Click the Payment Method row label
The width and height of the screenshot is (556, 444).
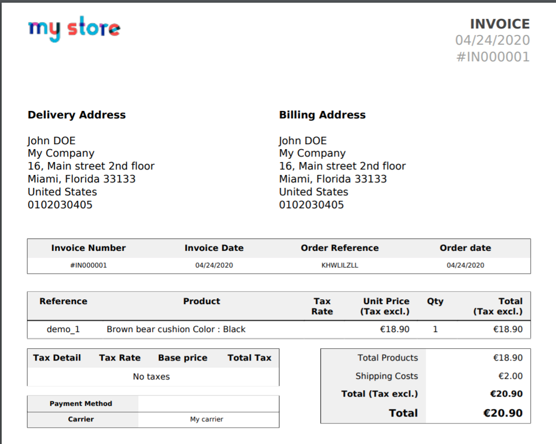click(x=81, y=403)
